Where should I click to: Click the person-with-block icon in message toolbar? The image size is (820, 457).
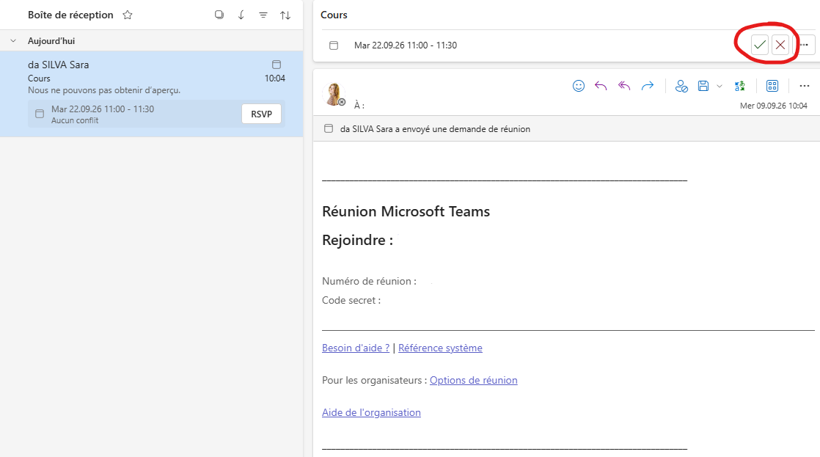681,86
